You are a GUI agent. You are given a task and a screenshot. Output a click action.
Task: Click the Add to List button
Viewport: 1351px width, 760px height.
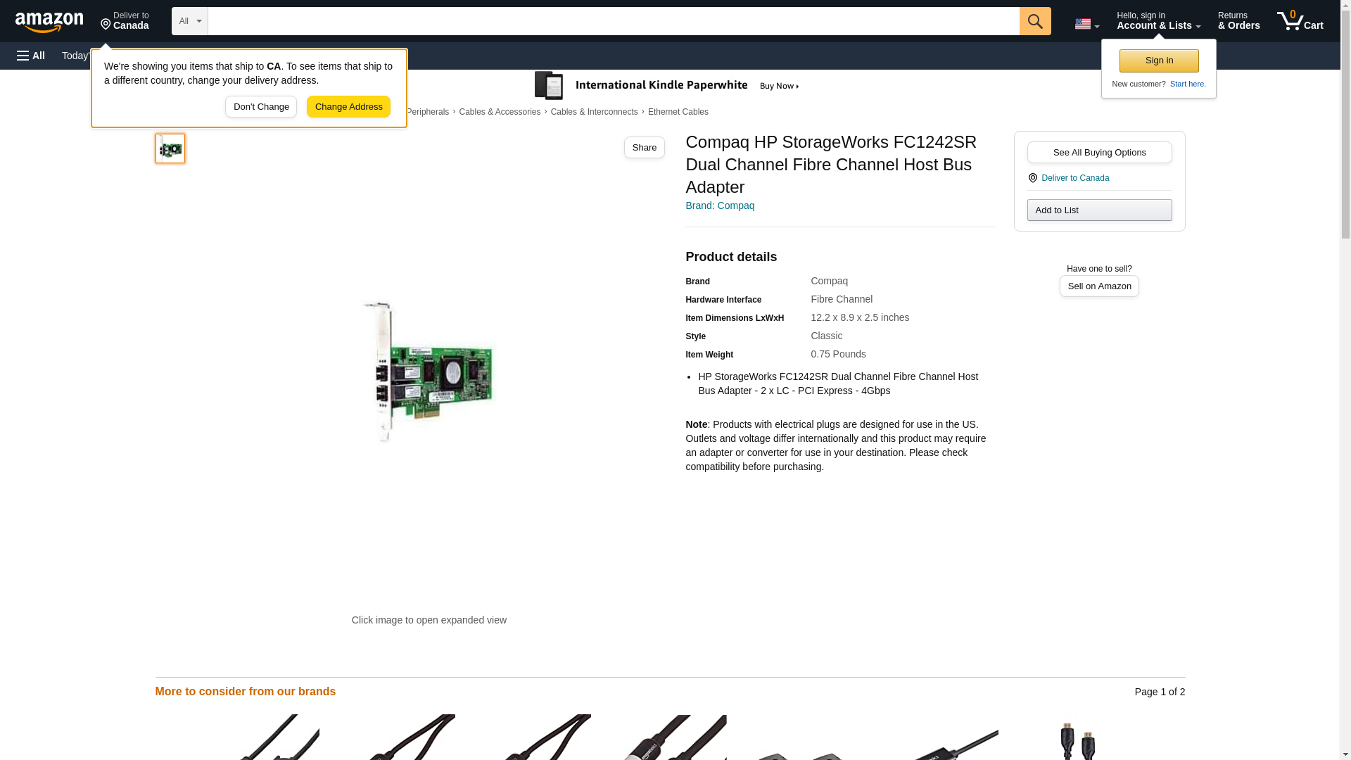pos(1099,210)
